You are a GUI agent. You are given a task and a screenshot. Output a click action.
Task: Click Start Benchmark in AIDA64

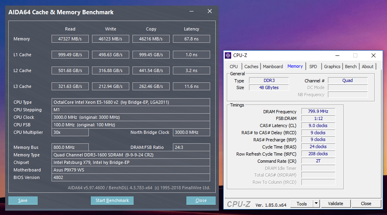coord(112,200)
